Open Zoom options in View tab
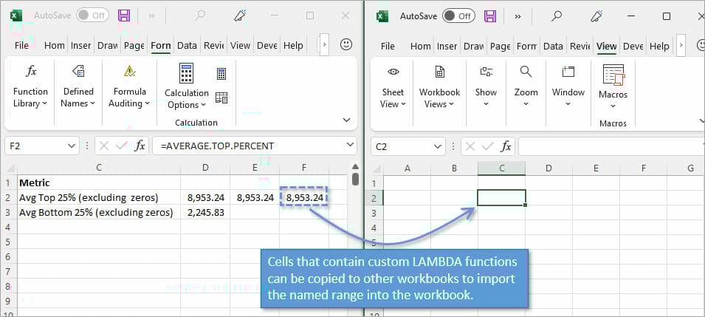705x317 pixels. 526,86
